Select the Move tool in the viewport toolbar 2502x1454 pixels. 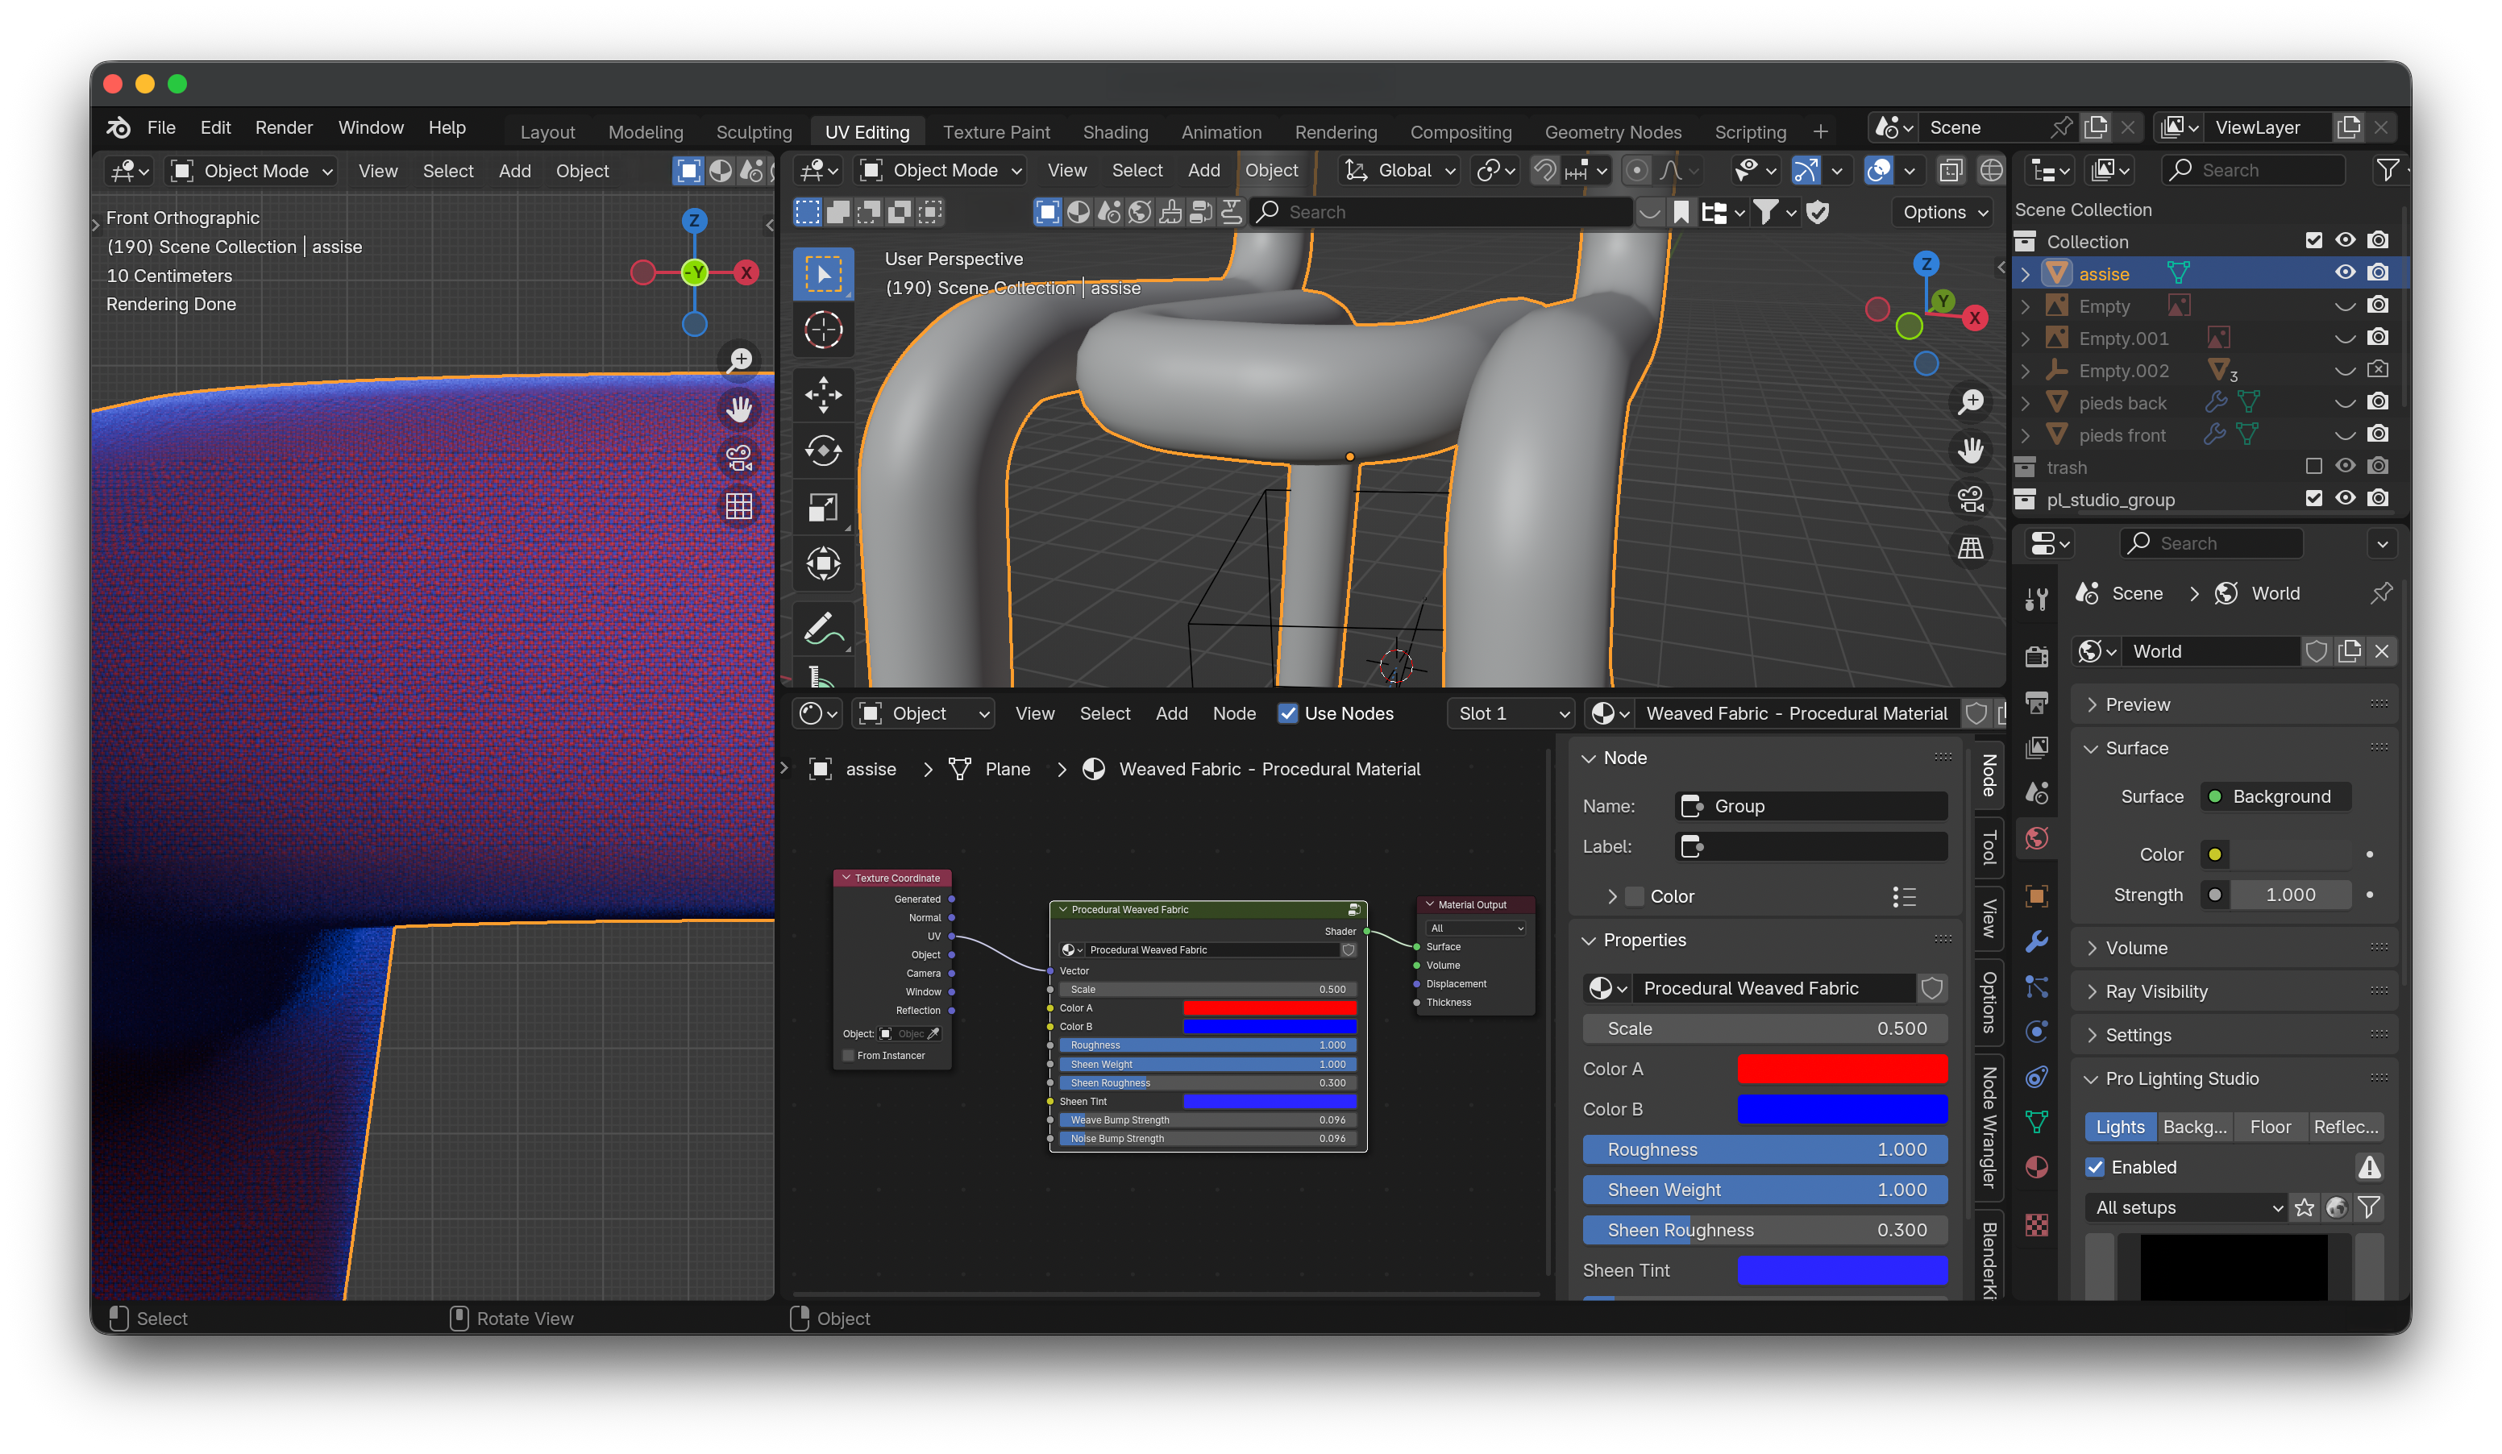(x=822, y=395)
